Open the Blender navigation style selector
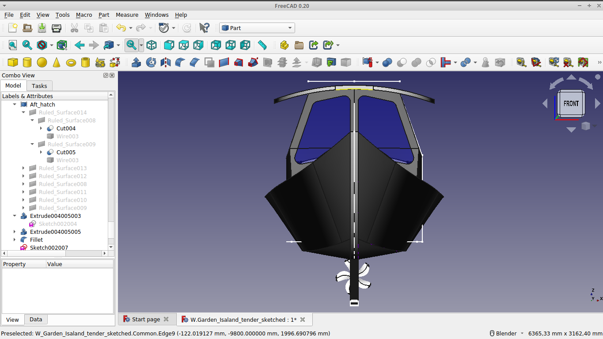 coord(506,333)
